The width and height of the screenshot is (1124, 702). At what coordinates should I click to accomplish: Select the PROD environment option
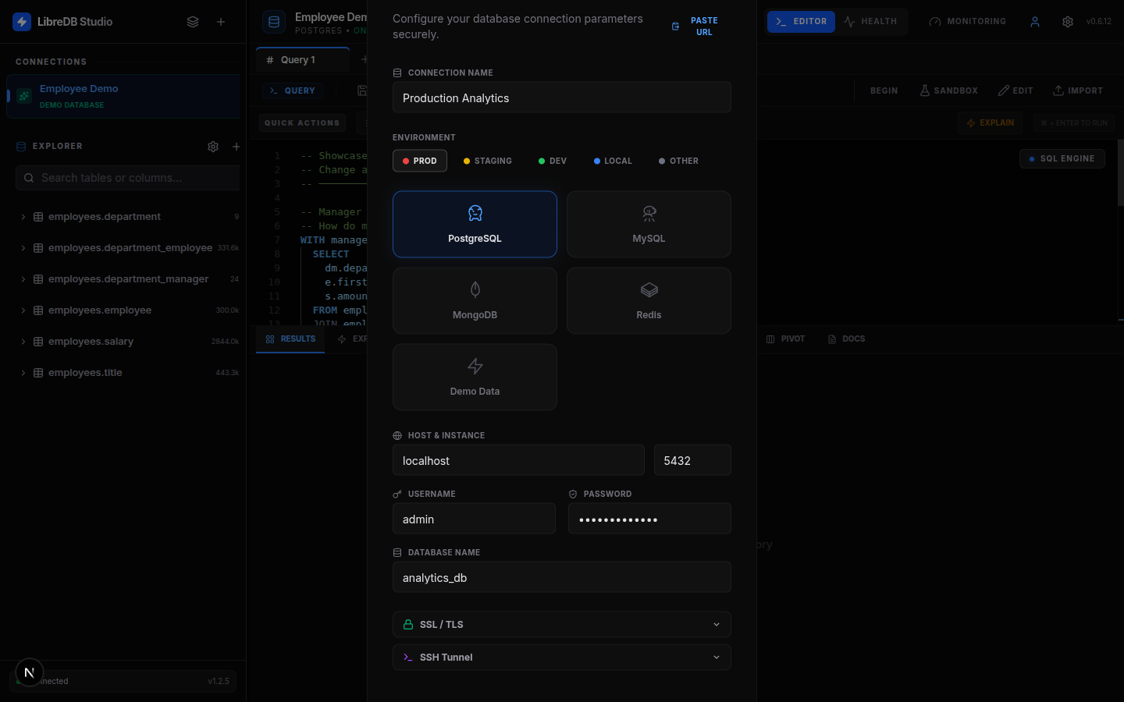420,161
